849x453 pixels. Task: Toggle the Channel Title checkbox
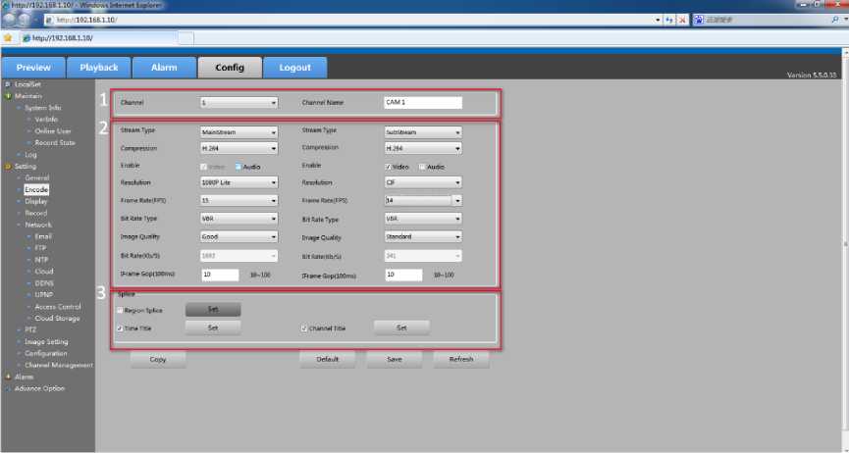coord(304,328)
